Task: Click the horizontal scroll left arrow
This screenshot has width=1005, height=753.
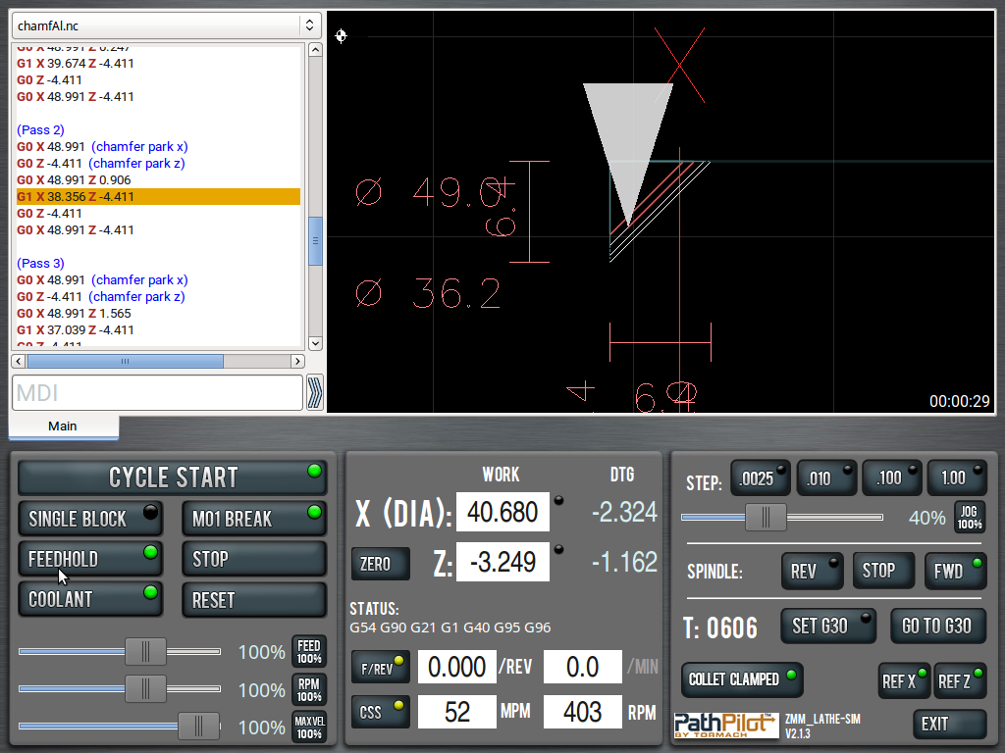Action: pyautogui.click(x=19, y=361)
